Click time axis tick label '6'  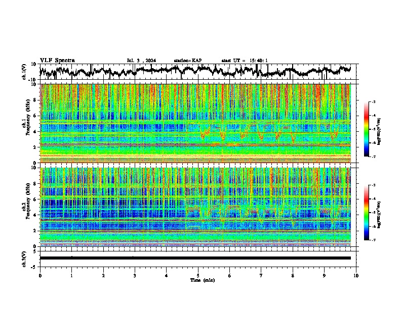point(230,276)
